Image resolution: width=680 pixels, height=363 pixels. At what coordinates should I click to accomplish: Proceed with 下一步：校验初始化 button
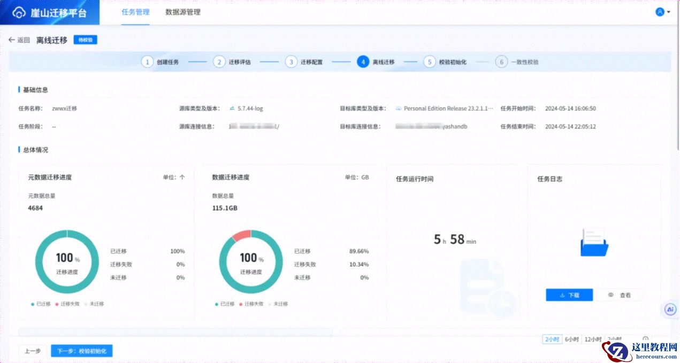(x=82, y=351)
